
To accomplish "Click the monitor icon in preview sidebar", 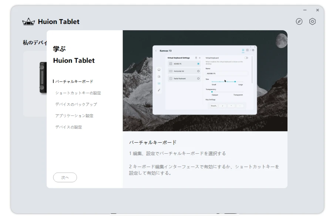I will 159,70.
